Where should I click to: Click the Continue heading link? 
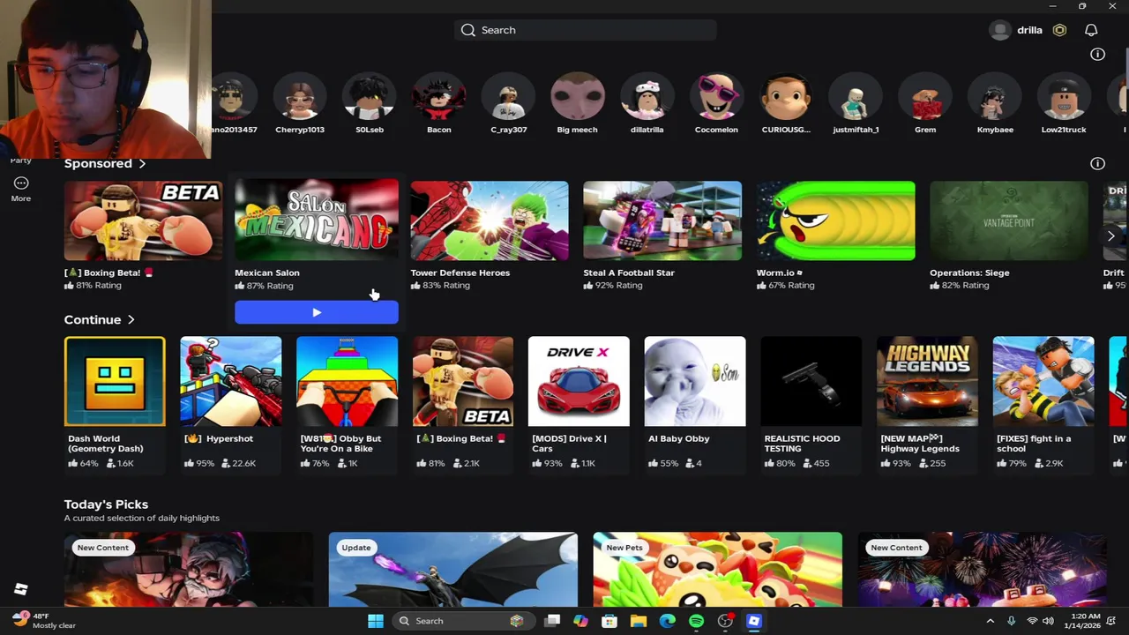click(93, 320)
